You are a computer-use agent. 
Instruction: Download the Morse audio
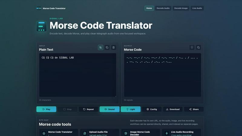point(173,109)
